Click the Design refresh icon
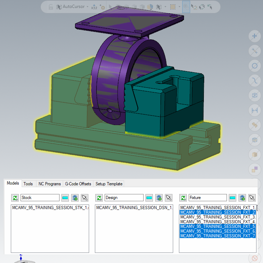Screen dimensions: 263x263 99,198
